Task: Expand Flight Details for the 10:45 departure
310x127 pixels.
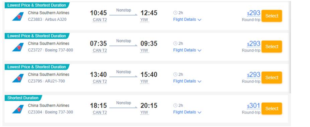Action: 187,20
